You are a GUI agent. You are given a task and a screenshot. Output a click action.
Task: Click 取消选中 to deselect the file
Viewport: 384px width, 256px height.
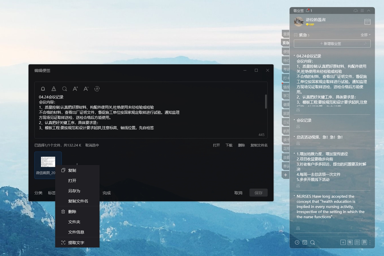point(92,145)
